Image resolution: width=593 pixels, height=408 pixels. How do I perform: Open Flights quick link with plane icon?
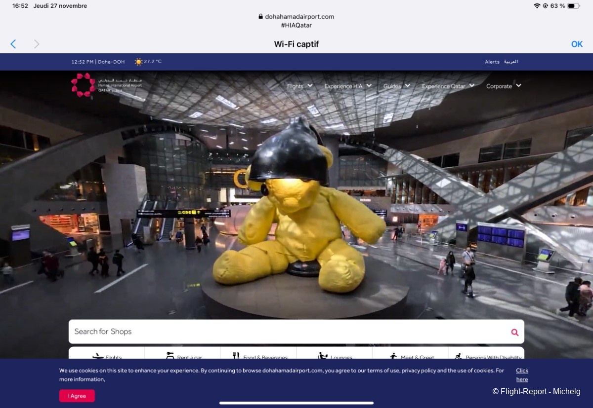[x=107, y=356]
